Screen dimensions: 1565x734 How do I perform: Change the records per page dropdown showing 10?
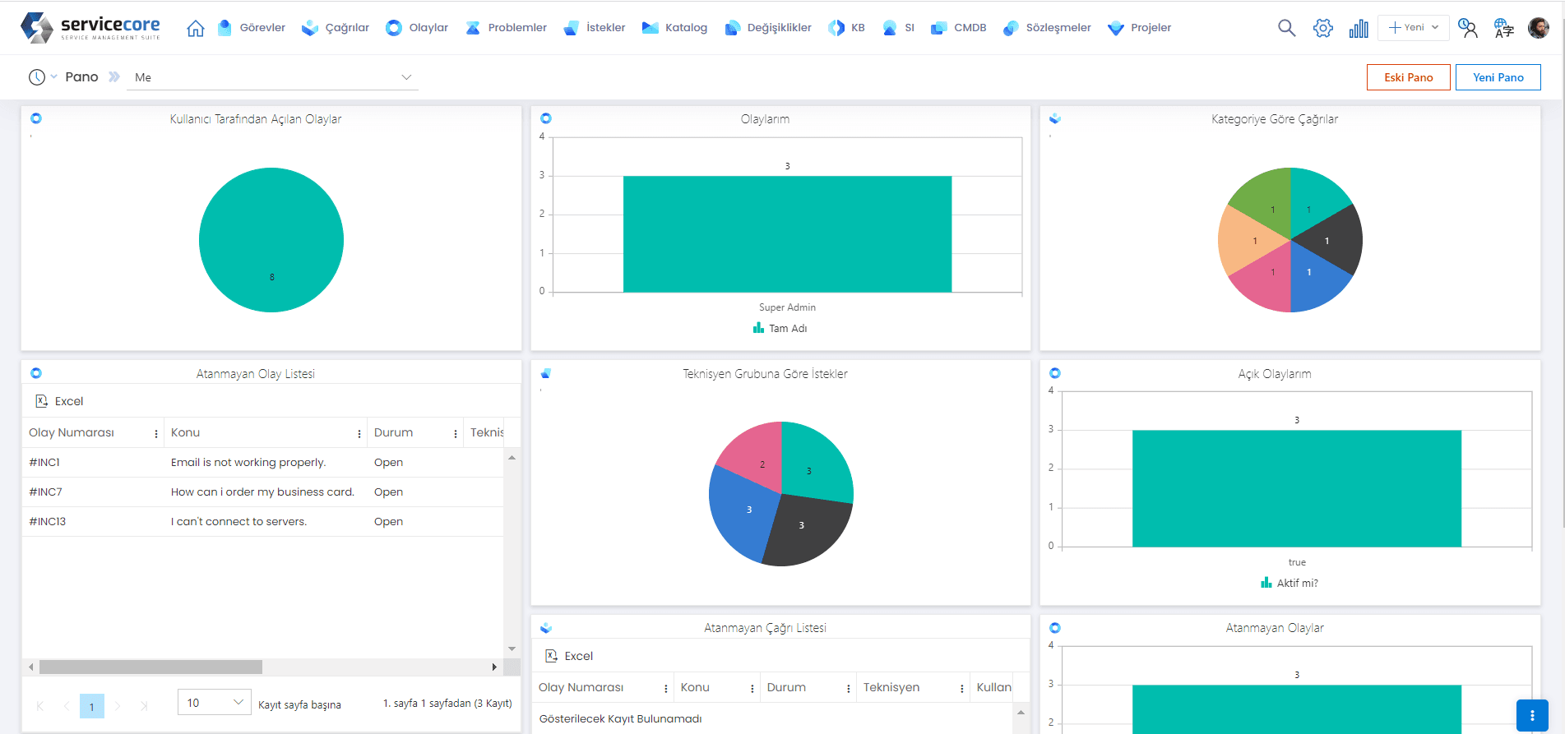tap(215, 703)
